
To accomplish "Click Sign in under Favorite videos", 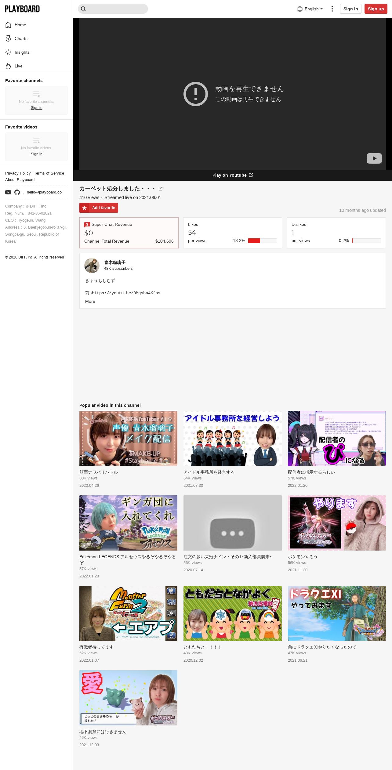I will (x=37, y=154).
